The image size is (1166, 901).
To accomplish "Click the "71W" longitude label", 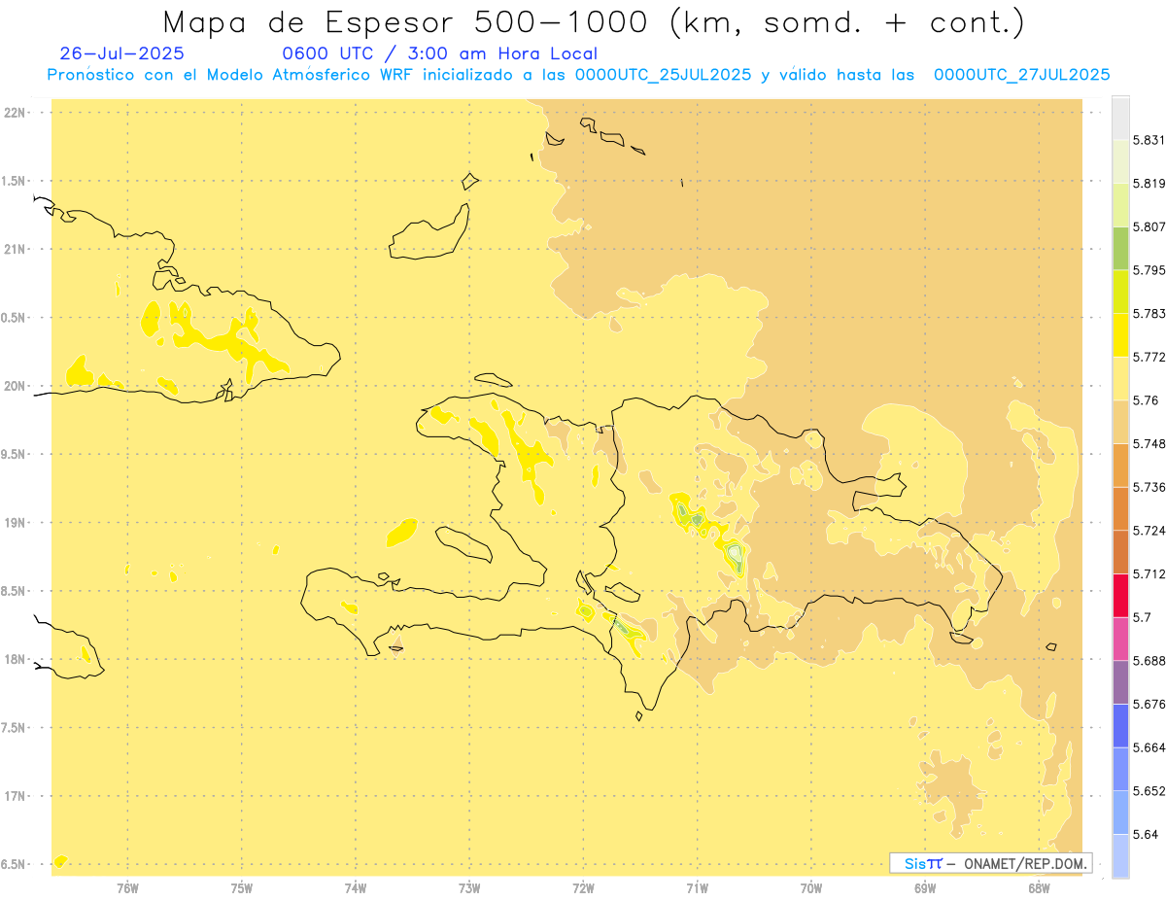I will click(x=698, y=887).
